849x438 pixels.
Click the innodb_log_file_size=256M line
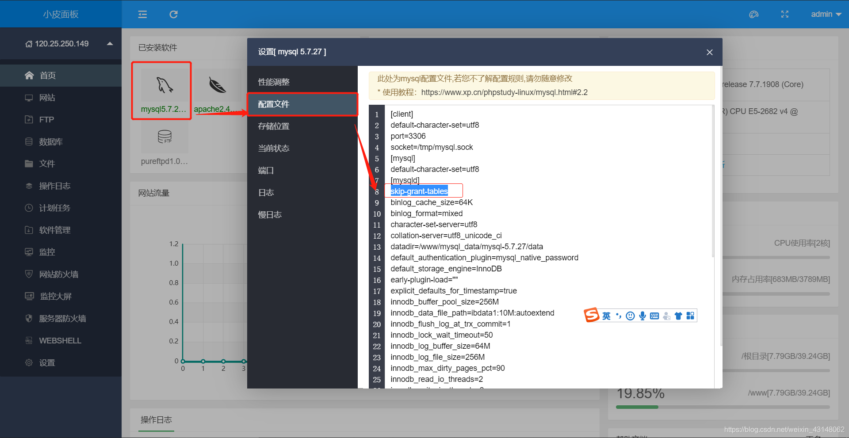pos(437,357)
